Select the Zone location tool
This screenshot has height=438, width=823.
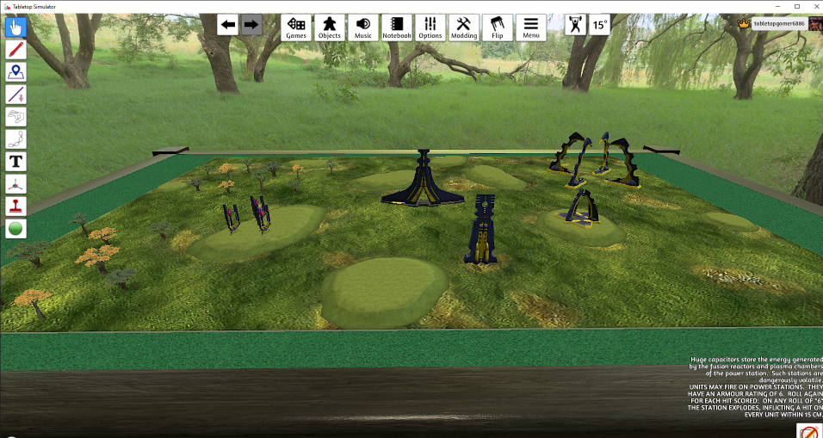[15, 72]
